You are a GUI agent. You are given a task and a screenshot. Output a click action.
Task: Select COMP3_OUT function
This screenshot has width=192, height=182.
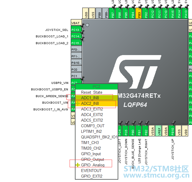tap(96, 126)
